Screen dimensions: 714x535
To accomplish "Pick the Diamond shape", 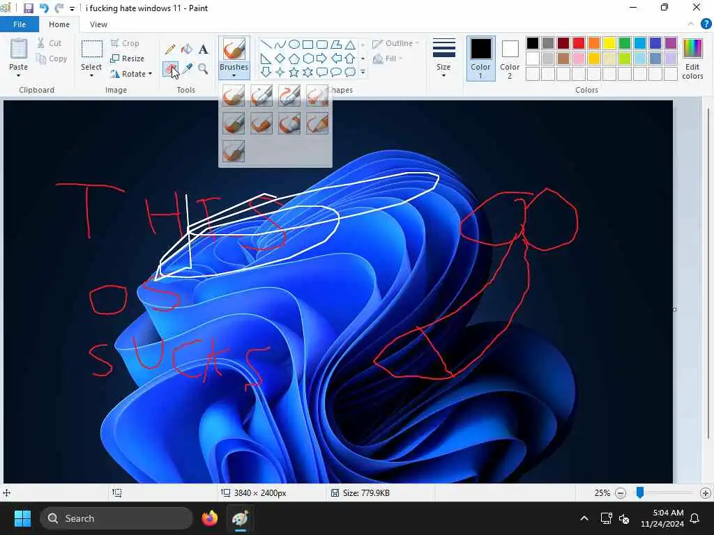I will tap(280, 59).
